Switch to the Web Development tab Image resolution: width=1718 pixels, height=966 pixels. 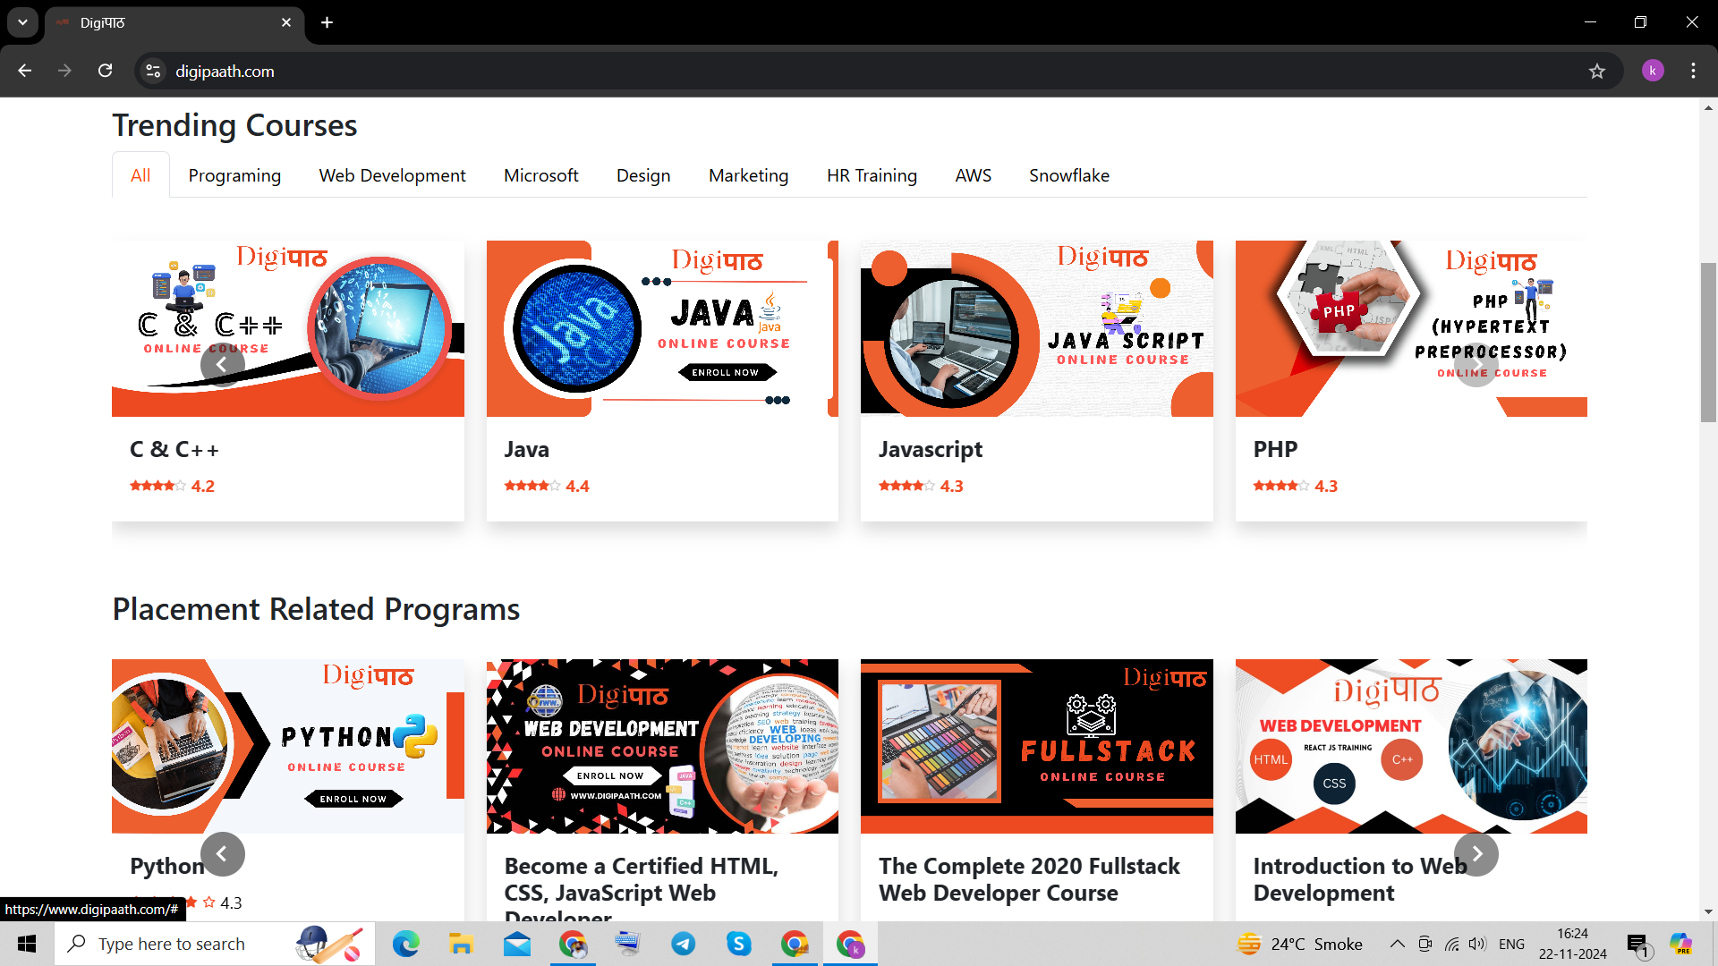tap(392, 175)
